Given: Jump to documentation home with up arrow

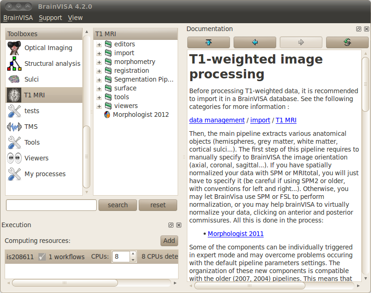Looking at the screenshot, I should (x=208, y=43).
